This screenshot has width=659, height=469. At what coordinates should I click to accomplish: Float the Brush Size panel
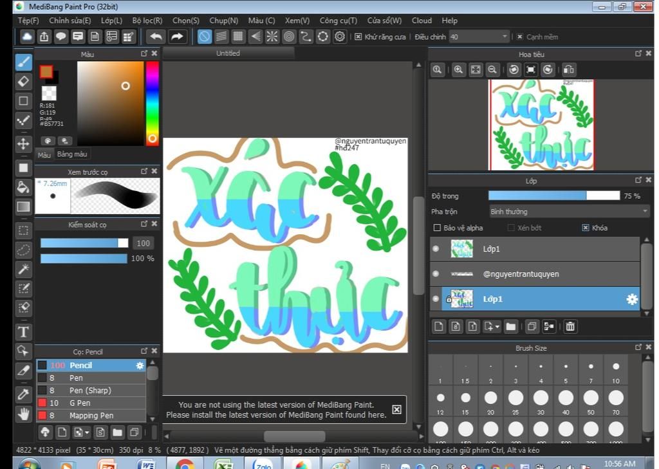pos(638,347)
